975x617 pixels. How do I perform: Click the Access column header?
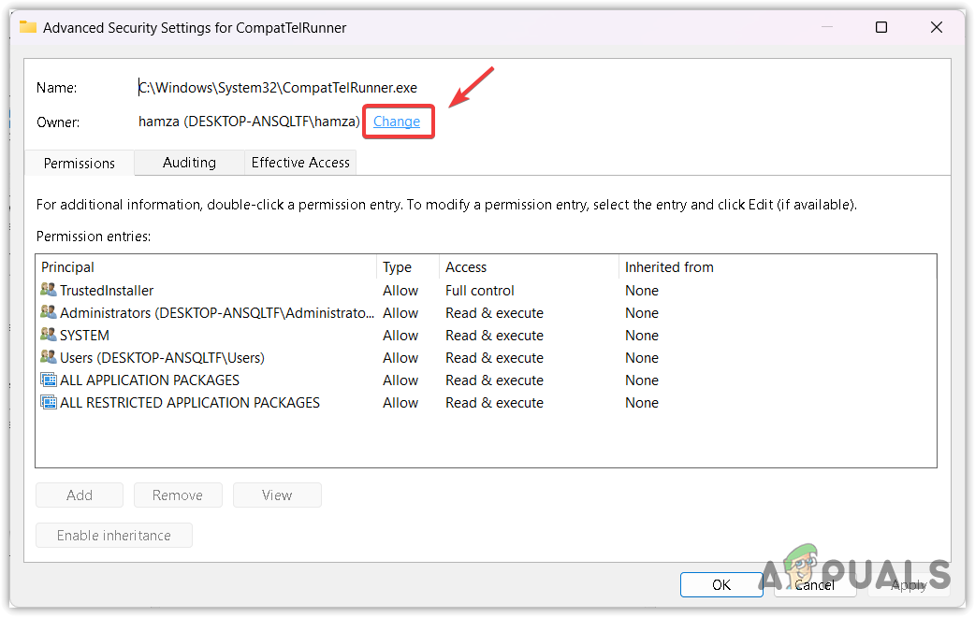[x=527, y=267]
